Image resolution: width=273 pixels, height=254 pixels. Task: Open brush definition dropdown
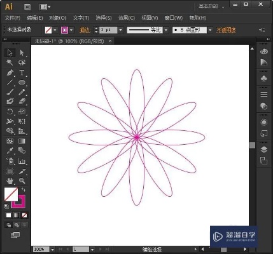coord(210,30)
